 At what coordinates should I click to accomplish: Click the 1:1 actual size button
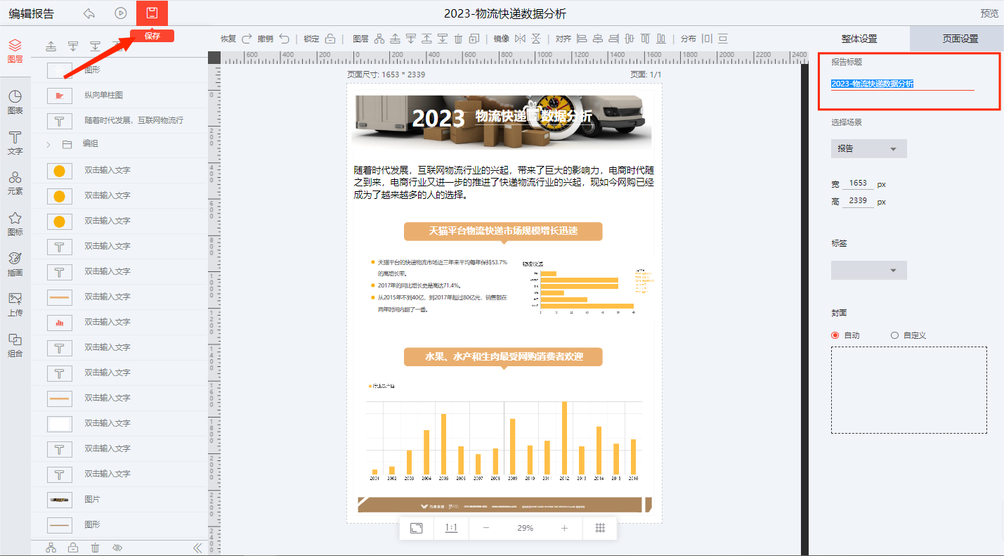(451, 528)
